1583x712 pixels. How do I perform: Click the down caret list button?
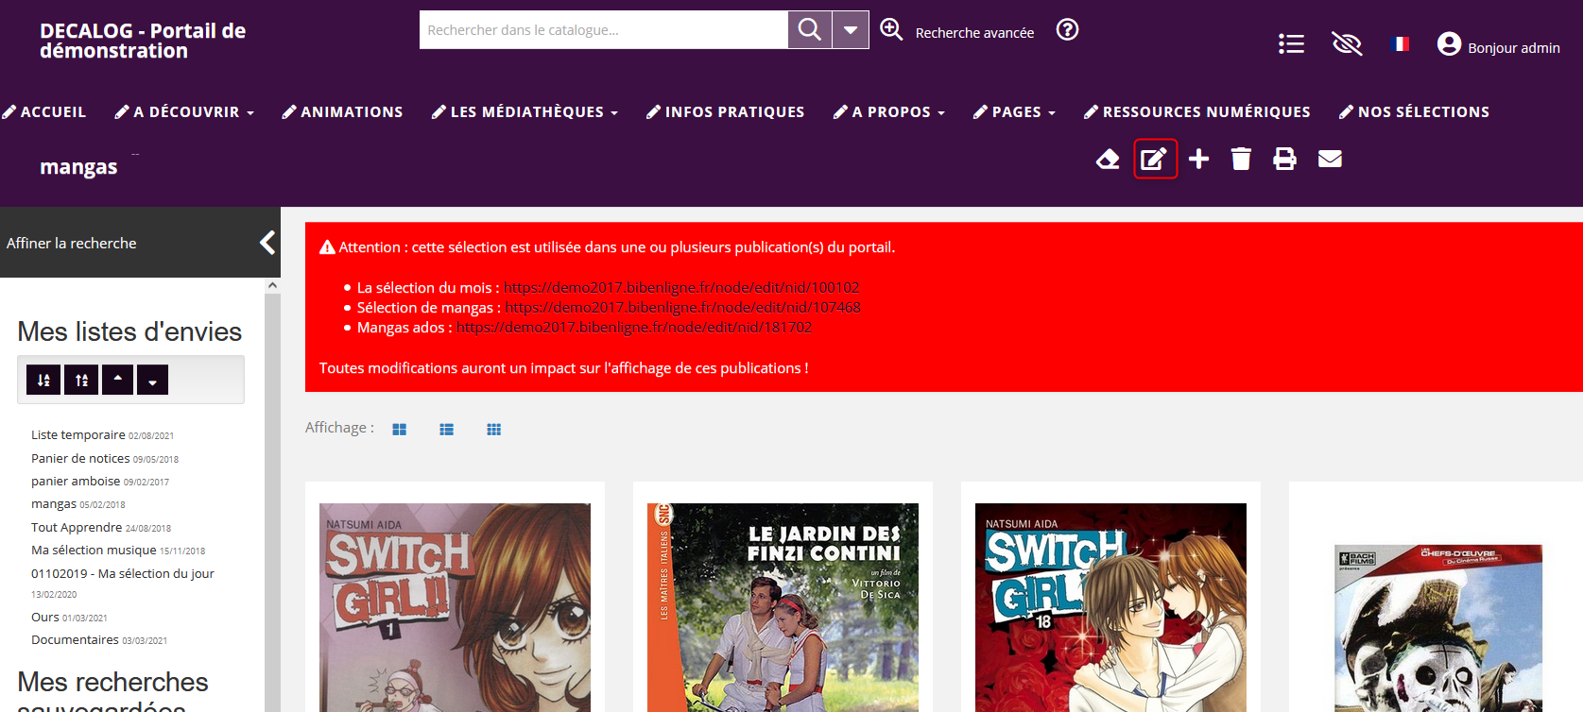tap(152, 380)
